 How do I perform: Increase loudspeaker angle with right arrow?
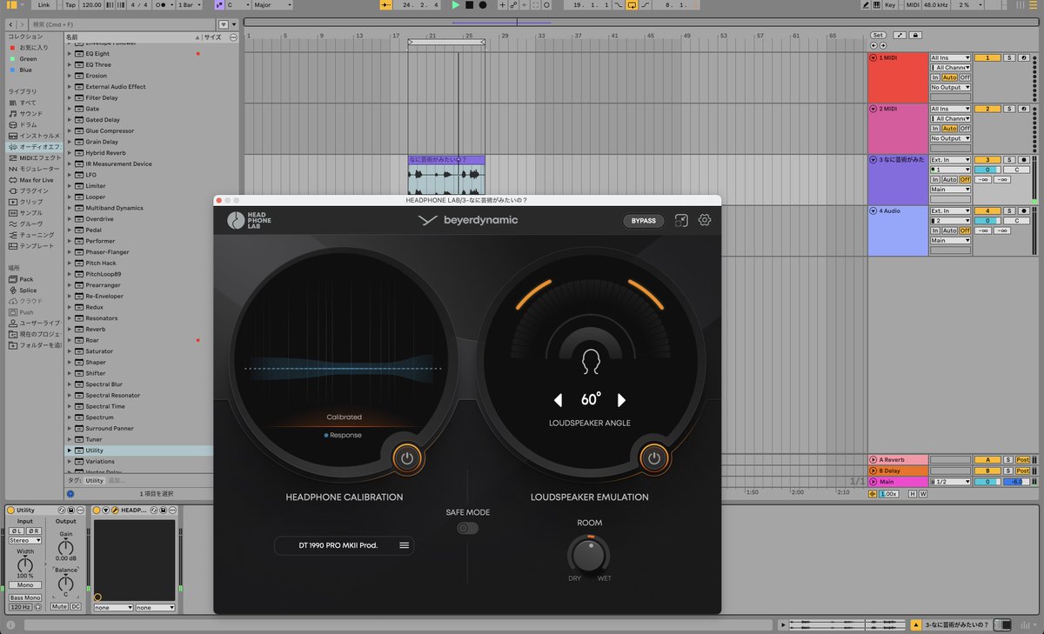(x=621, y=400)
